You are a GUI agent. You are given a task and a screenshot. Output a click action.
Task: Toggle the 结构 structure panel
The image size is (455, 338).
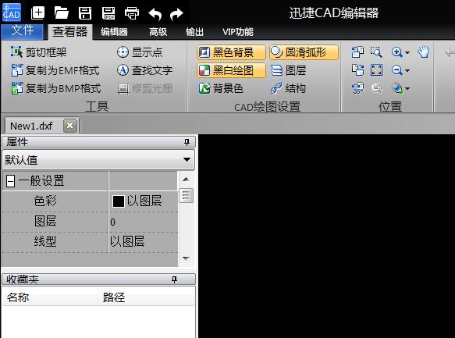click(x=288, y=88)
